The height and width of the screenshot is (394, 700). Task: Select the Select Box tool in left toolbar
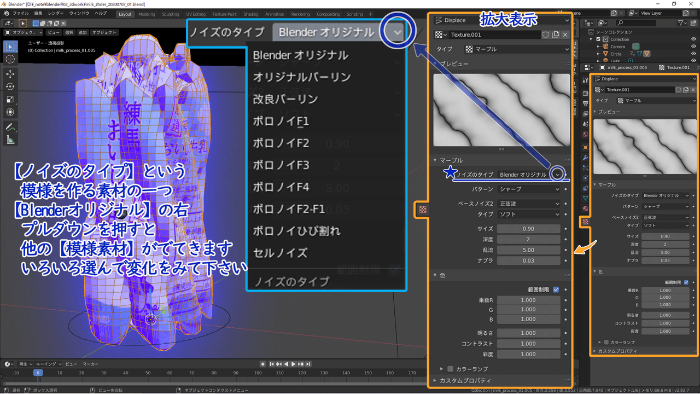[x=10, y=47]
